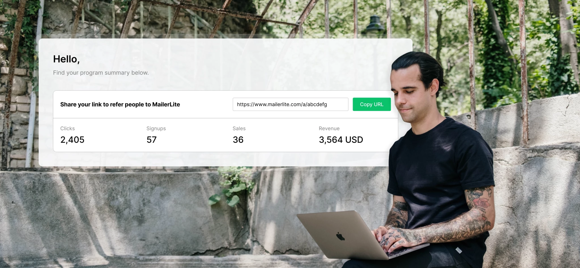Click the Sales label

(x=239, y=128)
